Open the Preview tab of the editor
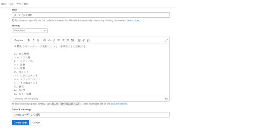Viewport: 259px width, 137px height. click(x=19, y=40)
